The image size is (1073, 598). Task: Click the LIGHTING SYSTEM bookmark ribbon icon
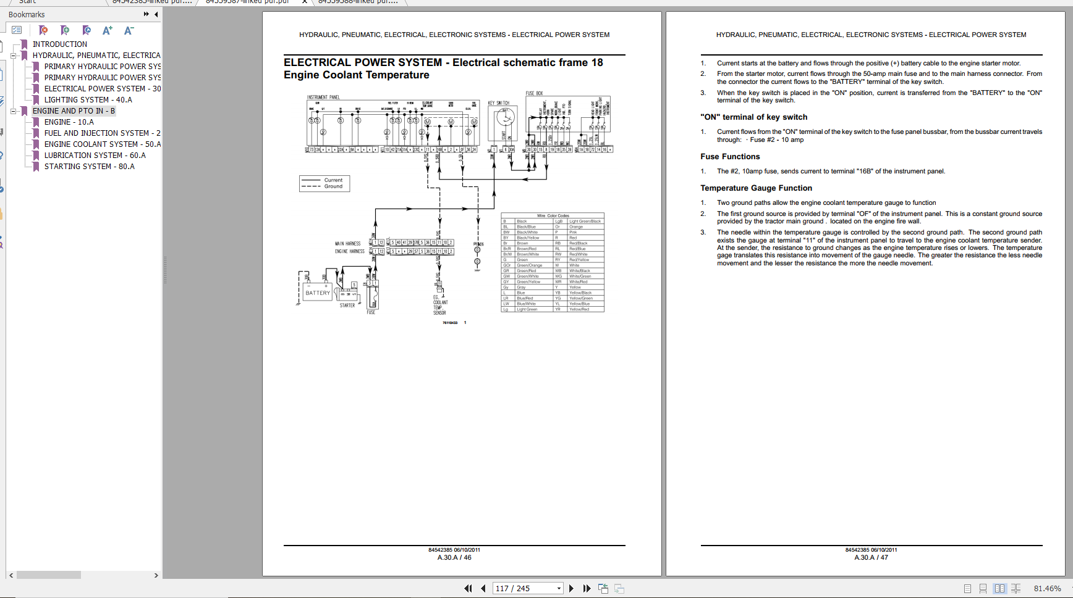[36, 100]
